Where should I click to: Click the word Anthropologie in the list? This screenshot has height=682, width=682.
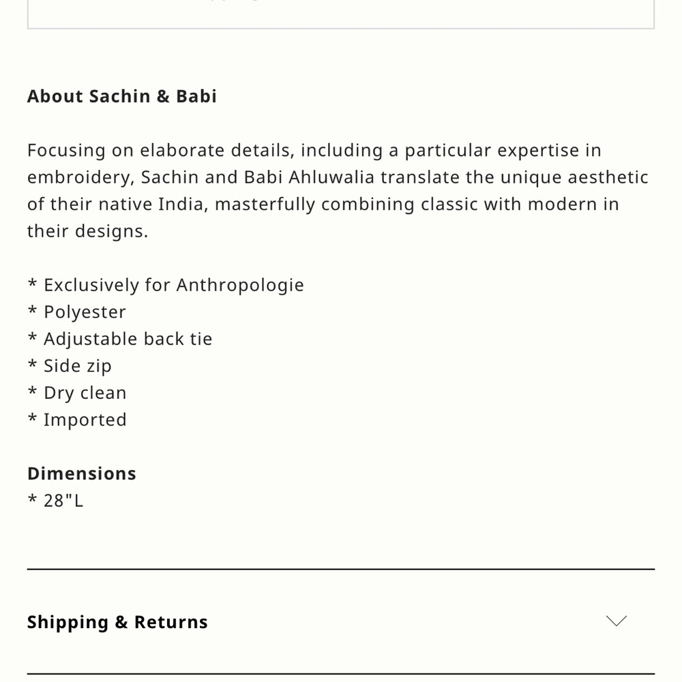[x=240, y=285]
